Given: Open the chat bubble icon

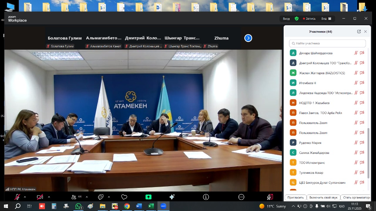Looking at the screenshot, I should point(101,197).
